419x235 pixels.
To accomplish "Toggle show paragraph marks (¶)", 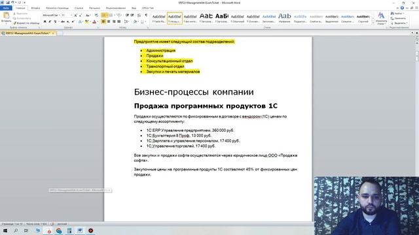I will [146, 16].
